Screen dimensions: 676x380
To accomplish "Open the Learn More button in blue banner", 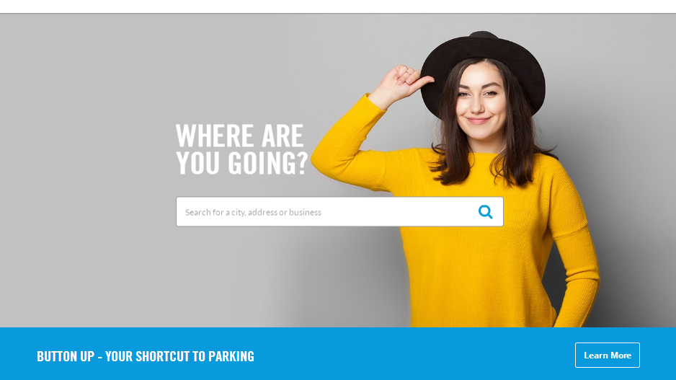I will click(x=607, y=355).
